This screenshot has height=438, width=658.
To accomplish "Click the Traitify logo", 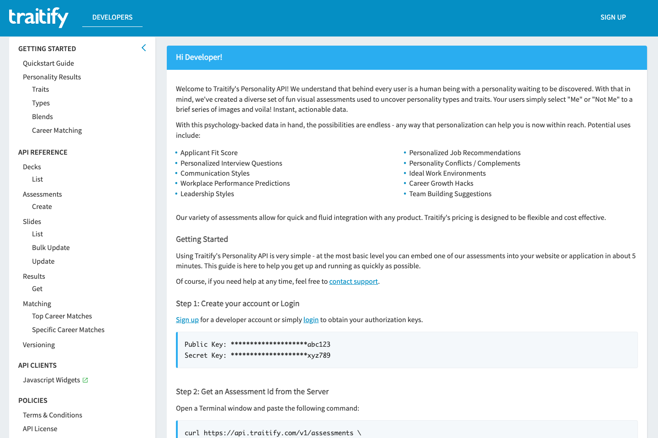I will coord(38,17).
